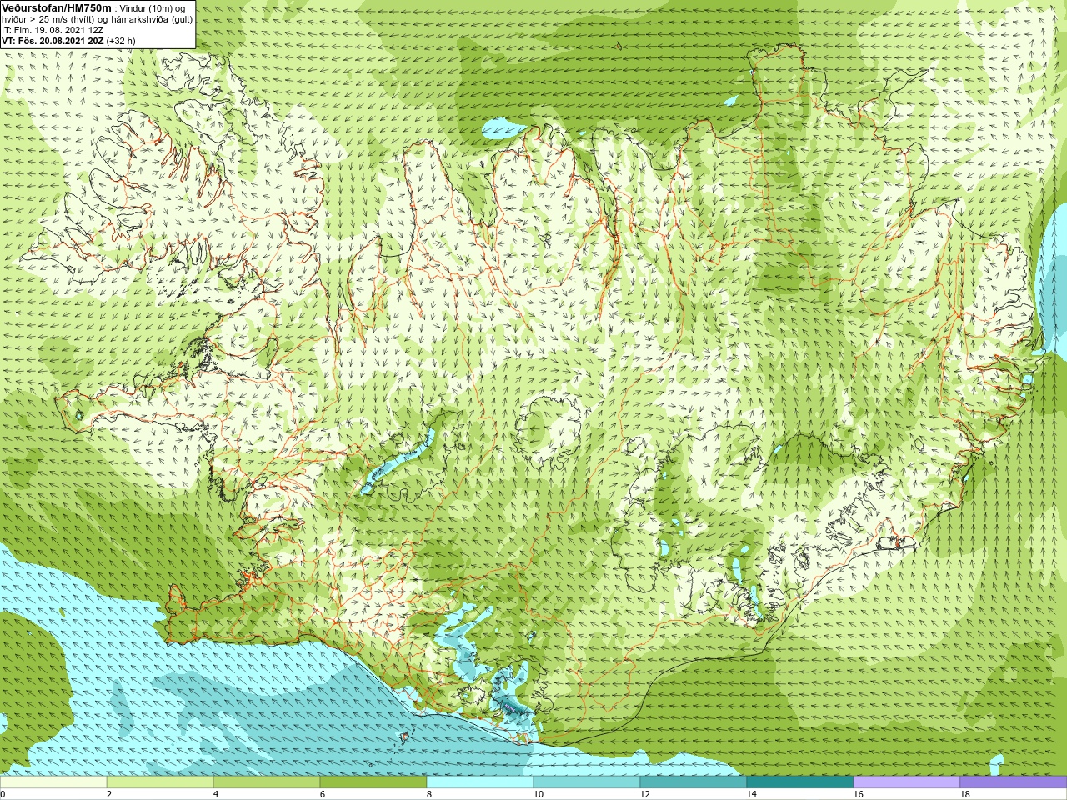Click the 'Vindur (10m) og' label
1067x800 pixels.
[x=153, y=9]
